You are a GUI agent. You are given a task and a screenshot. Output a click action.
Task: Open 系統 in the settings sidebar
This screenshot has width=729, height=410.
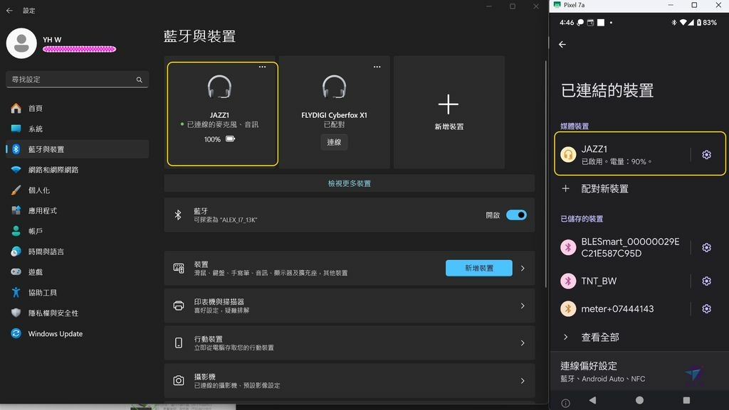pos(77,129)
